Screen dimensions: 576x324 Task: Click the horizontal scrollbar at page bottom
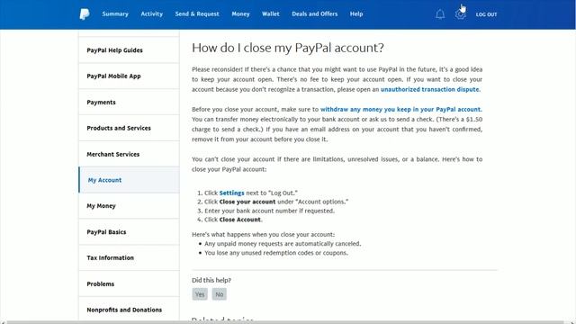click(x=285, y=322)
